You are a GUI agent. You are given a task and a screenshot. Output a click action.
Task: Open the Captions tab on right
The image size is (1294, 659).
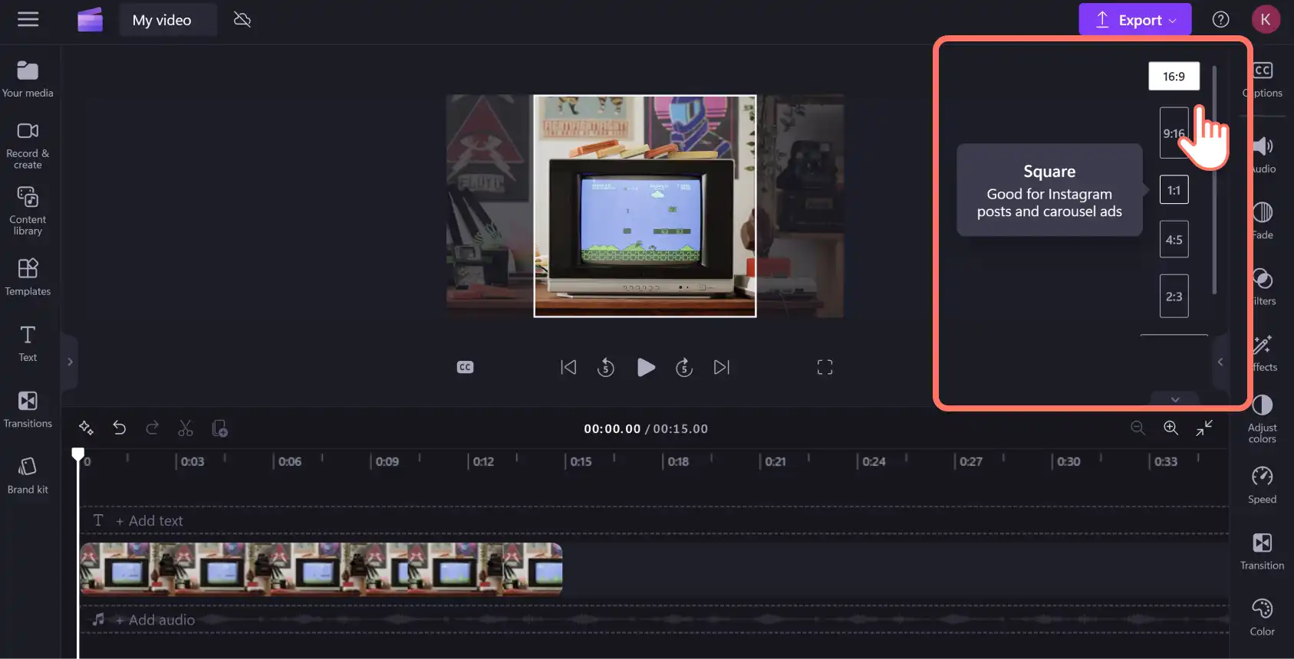1263,80
